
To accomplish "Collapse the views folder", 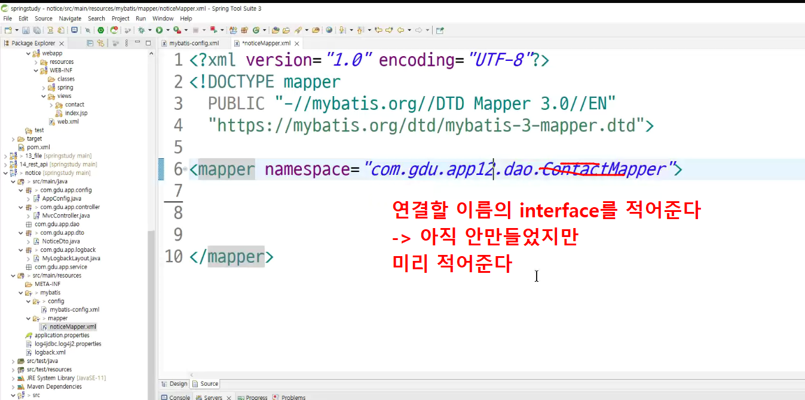I will 44,96.
